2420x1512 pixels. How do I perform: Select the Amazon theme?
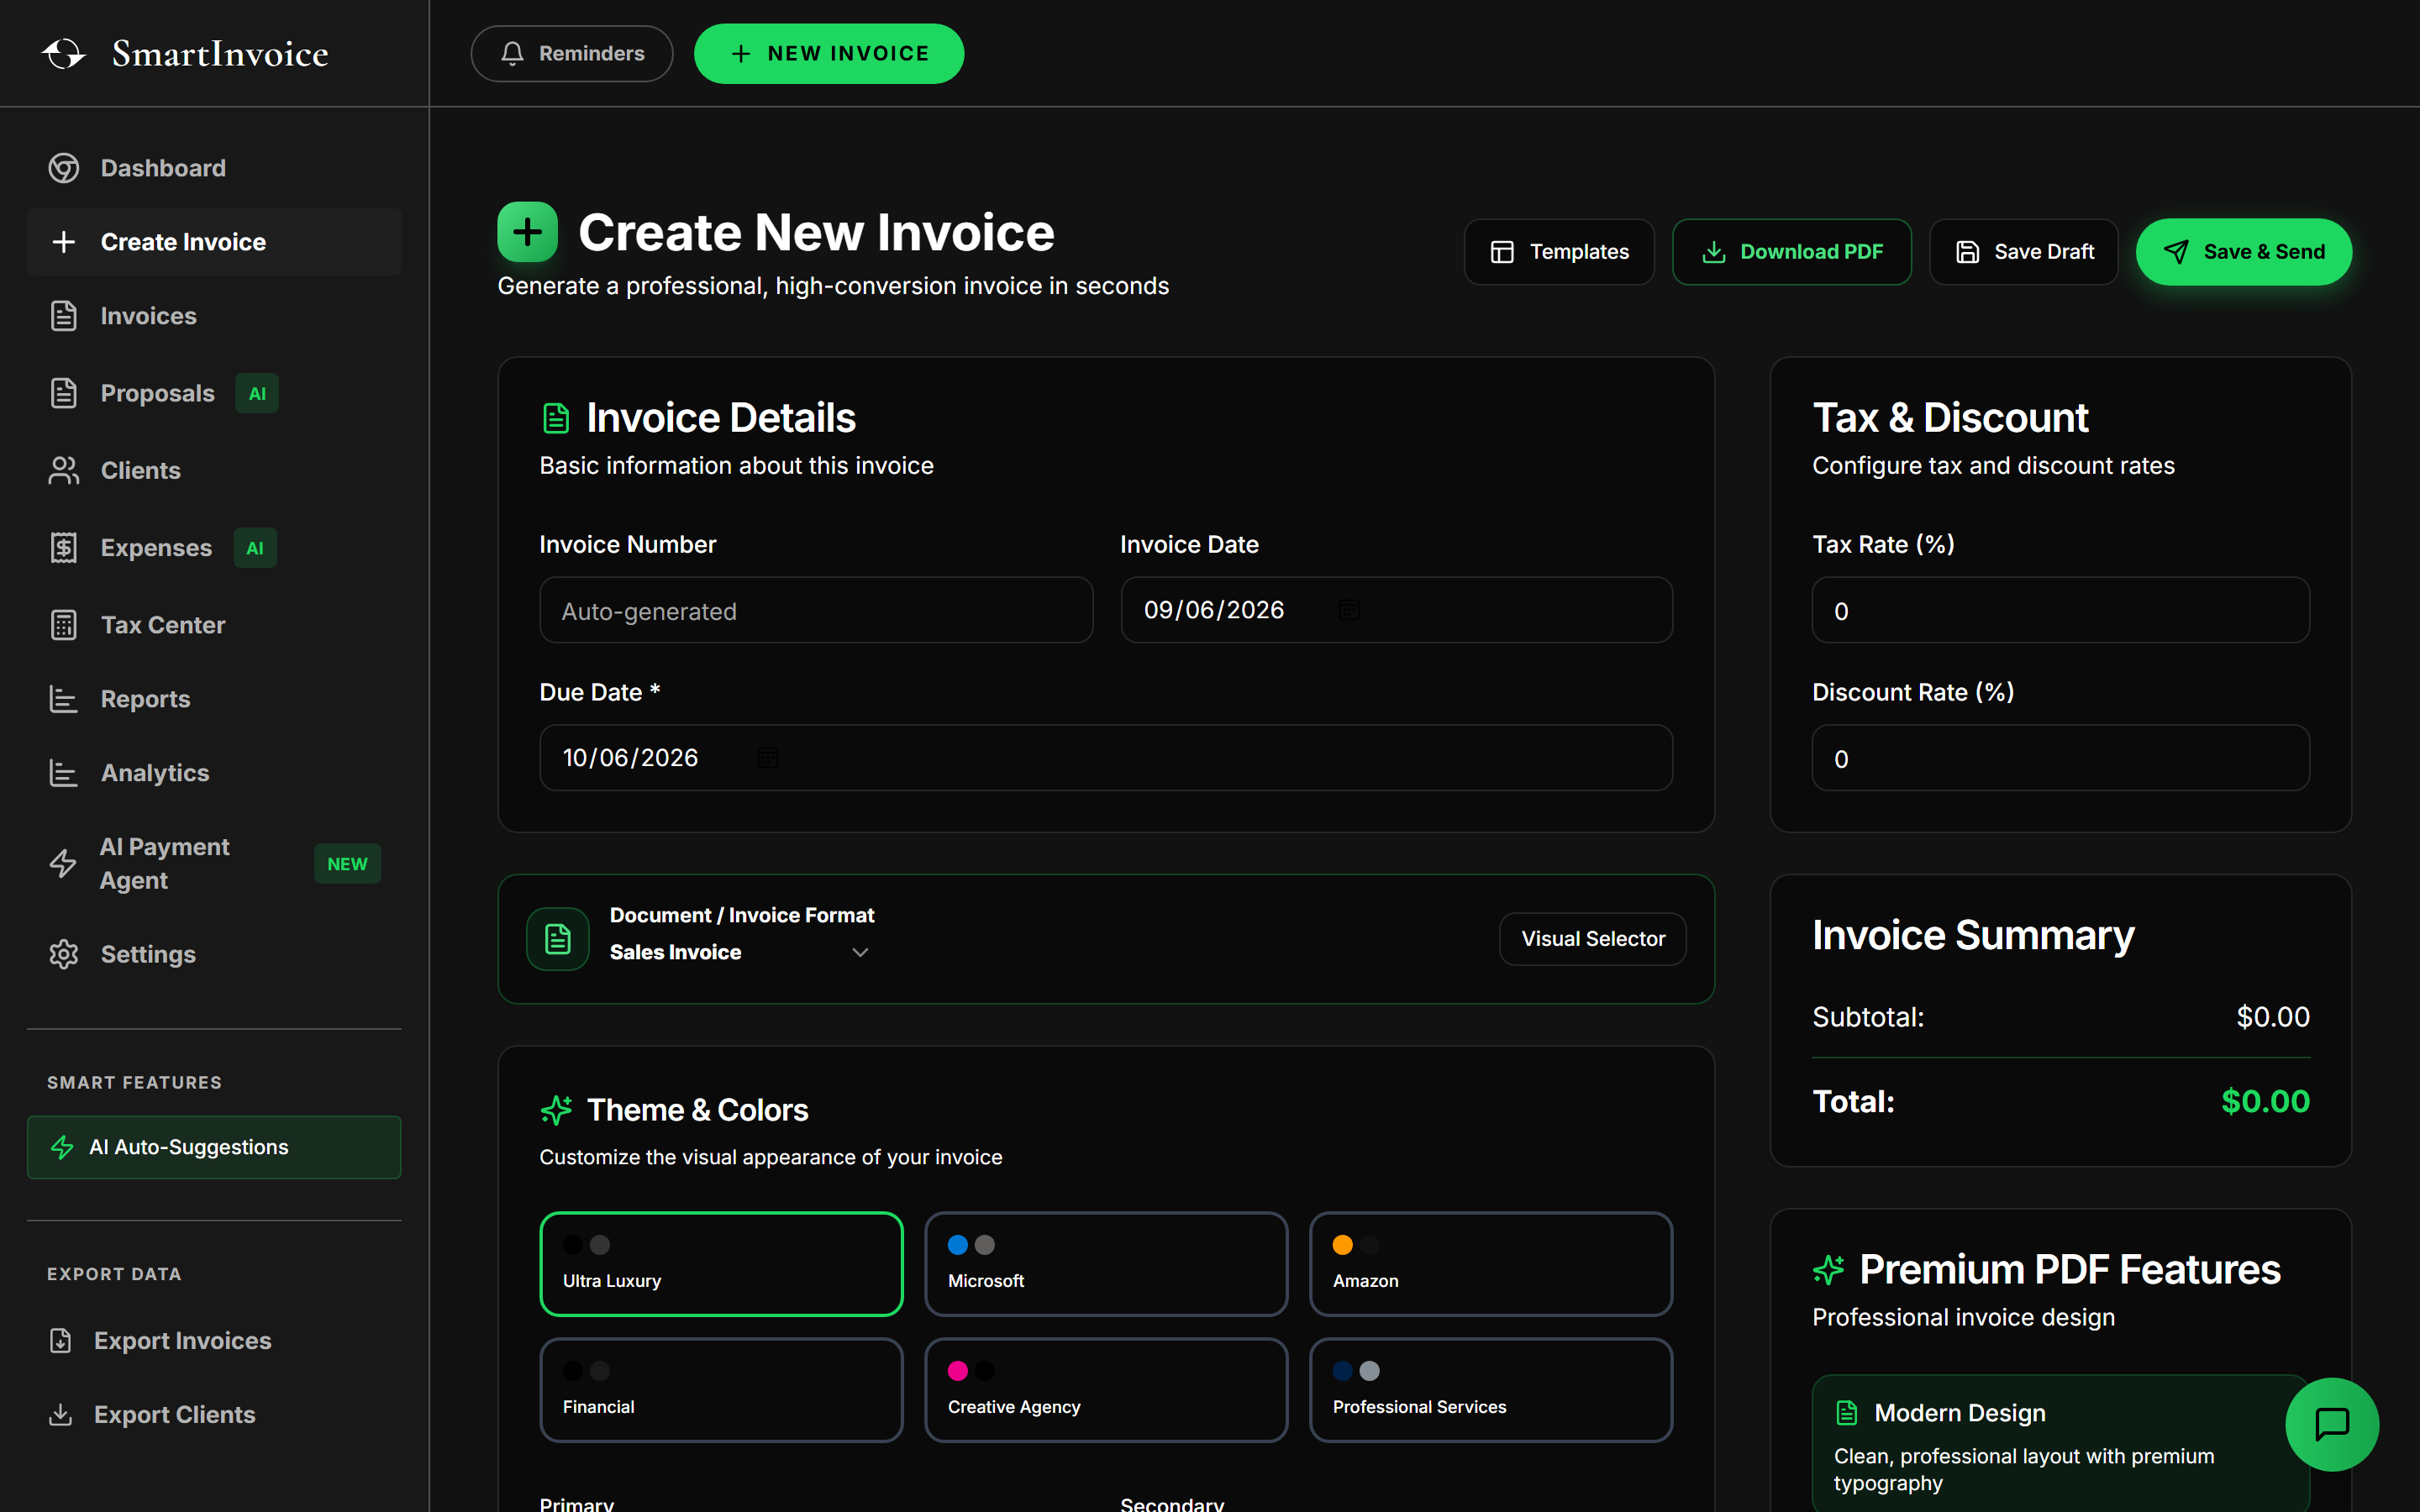1491,1264
